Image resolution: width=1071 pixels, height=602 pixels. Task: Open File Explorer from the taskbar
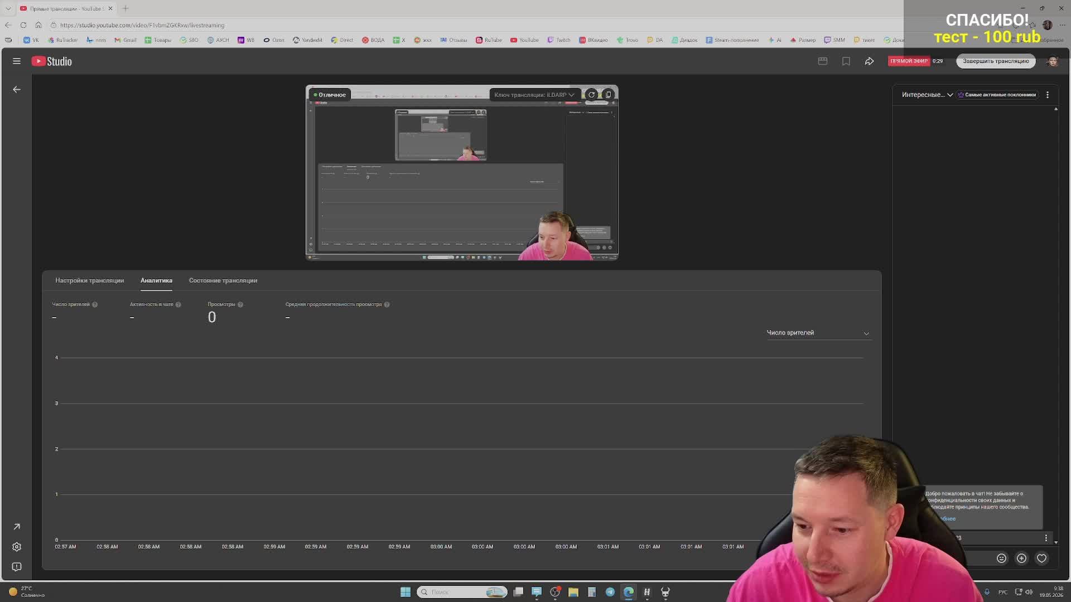(573, 592)
